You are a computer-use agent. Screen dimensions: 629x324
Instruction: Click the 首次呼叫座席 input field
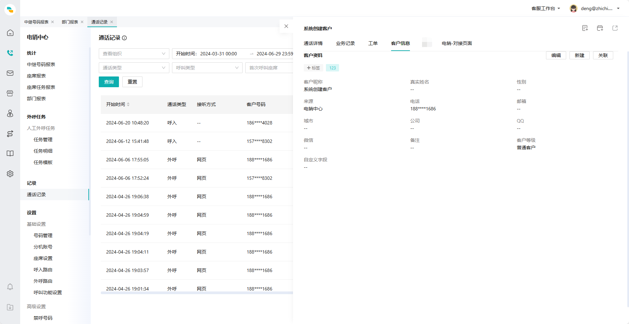[269, 68]
